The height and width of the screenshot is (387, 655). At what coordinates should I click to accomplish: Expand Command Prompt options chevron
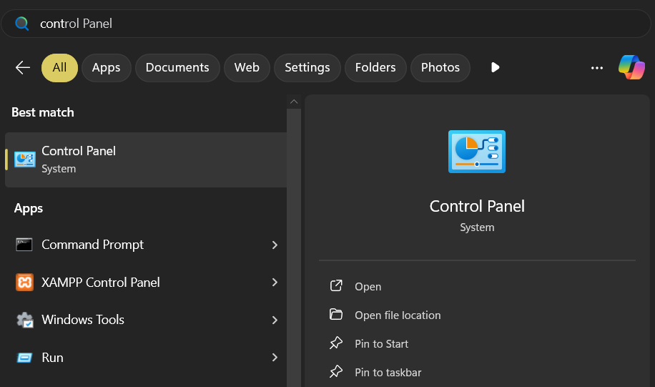click(275, 245)
